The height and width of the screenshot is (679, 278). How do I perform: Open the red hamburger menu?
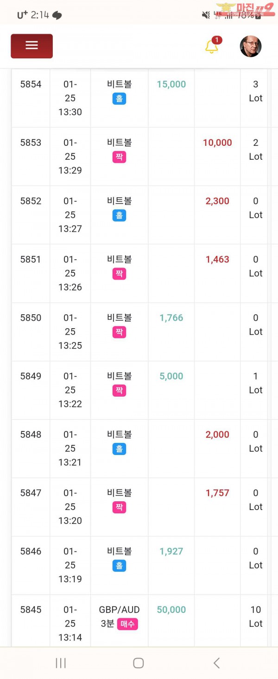pyautogui.click(x=32, y=46)
